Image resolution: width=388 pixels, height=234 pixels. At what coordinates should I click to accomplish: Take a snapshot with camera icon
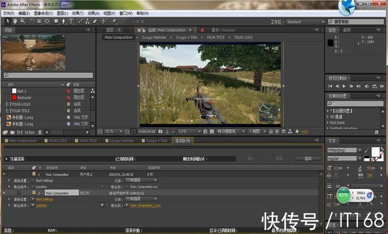pyautogui.click(x=160, y=132)
